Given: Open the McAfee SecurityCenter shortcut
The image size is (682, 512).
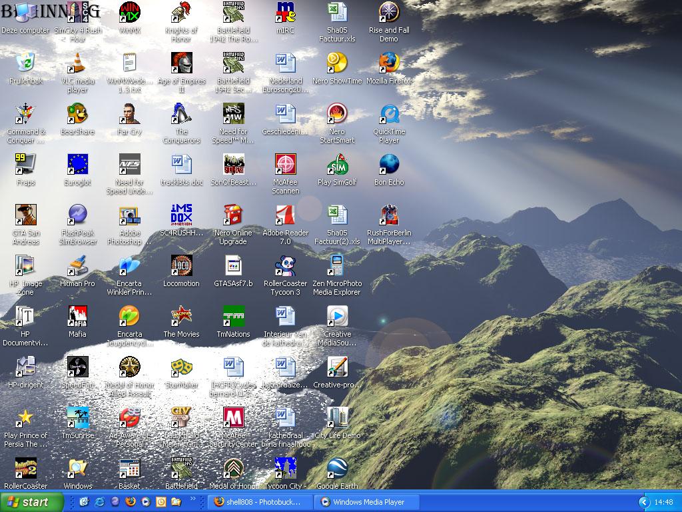Looking at the screenshot, I should click(233, 419).
